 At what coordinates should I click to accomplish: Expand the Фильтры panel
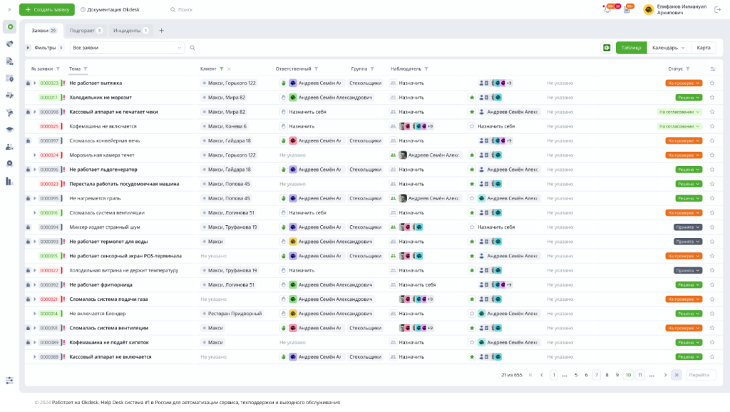(29, 48)
